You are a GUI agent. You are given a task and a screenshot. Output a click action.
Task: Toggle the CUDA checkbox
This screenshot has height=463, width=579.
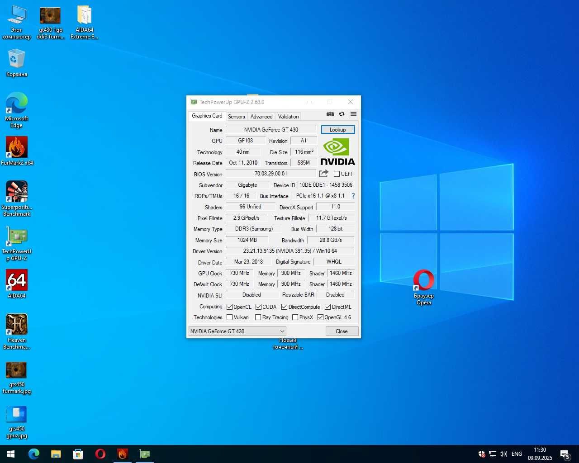[258, 307]
